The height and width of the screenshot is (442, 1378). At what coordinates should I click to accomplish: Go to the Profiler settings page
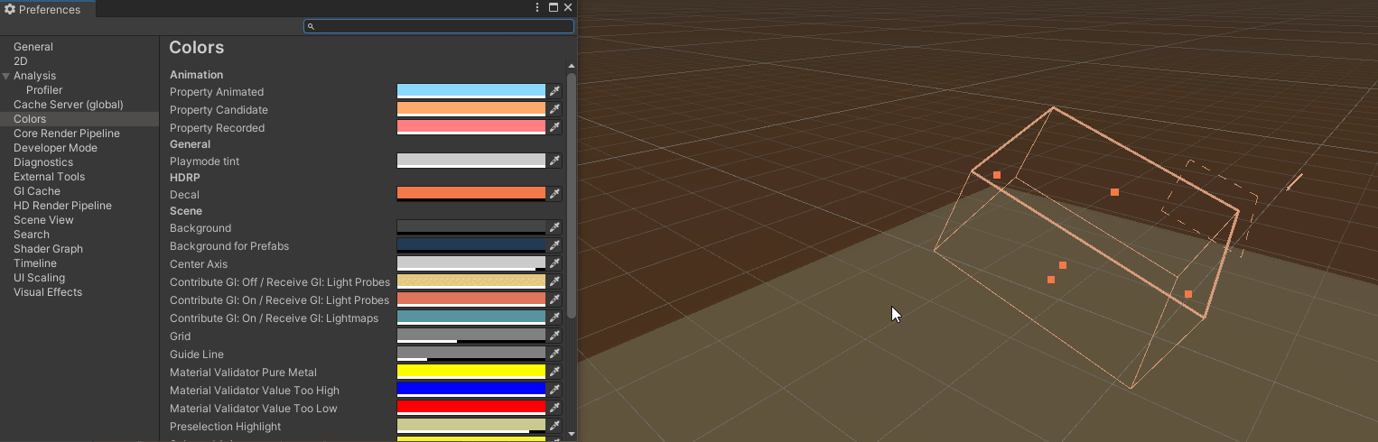coord(44,90)
